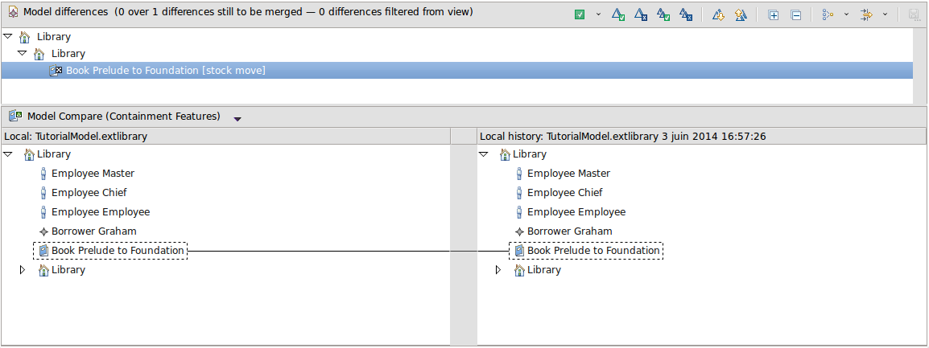This screenshot has width=929, height=348.
Task: Click the accept single change icon
Action: point(618,14)
